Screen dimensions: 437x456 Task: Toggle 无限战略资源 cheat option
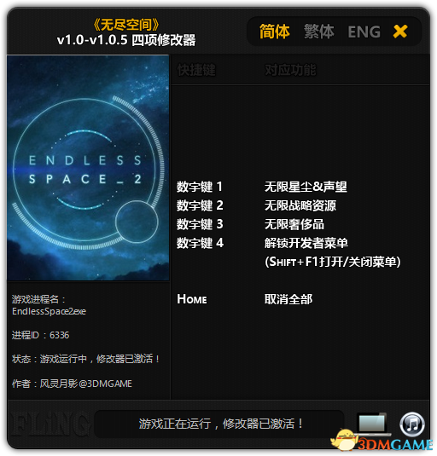[x=300, y=205]
